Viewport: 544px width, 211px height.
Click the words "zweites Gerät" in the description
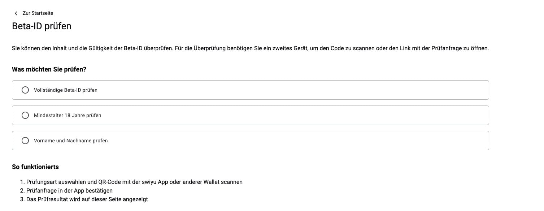click(291, 48)
